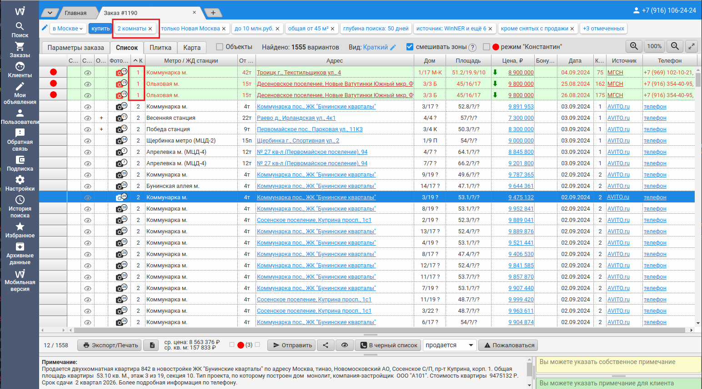Open Mobile version (Мобильная версия)
Image resolution: width=702 pixels, height=389 pixels.
click(20, 280)
